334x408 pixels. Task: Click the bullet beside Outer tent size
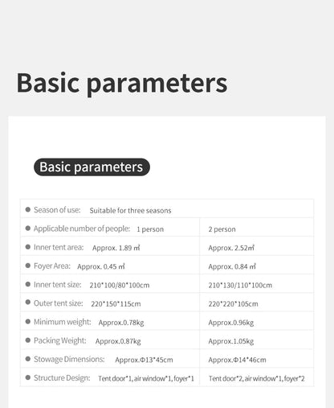28,303
